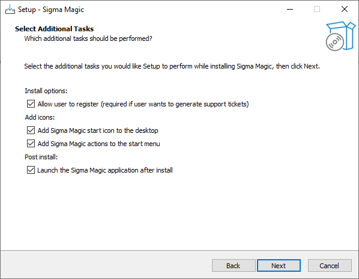Click the greyed-out maximize window icon
Image resolution: width=359 pixels, height=279 pixels.
[x=317, y=10]
